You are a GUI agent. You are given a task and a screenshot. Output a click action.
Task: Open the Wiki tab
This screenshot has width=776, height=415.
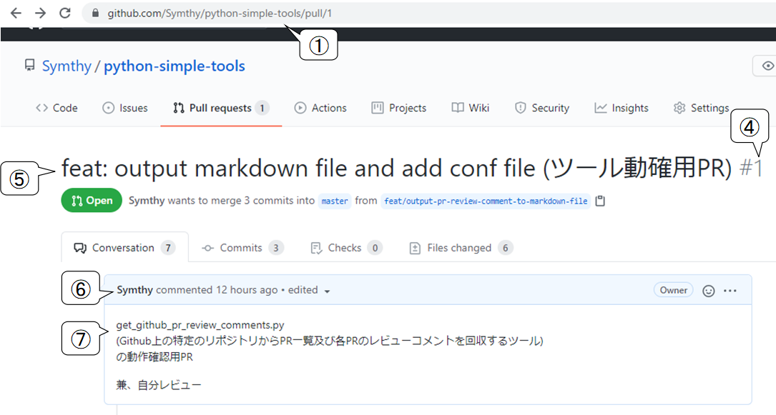click(x=470, y=108)
